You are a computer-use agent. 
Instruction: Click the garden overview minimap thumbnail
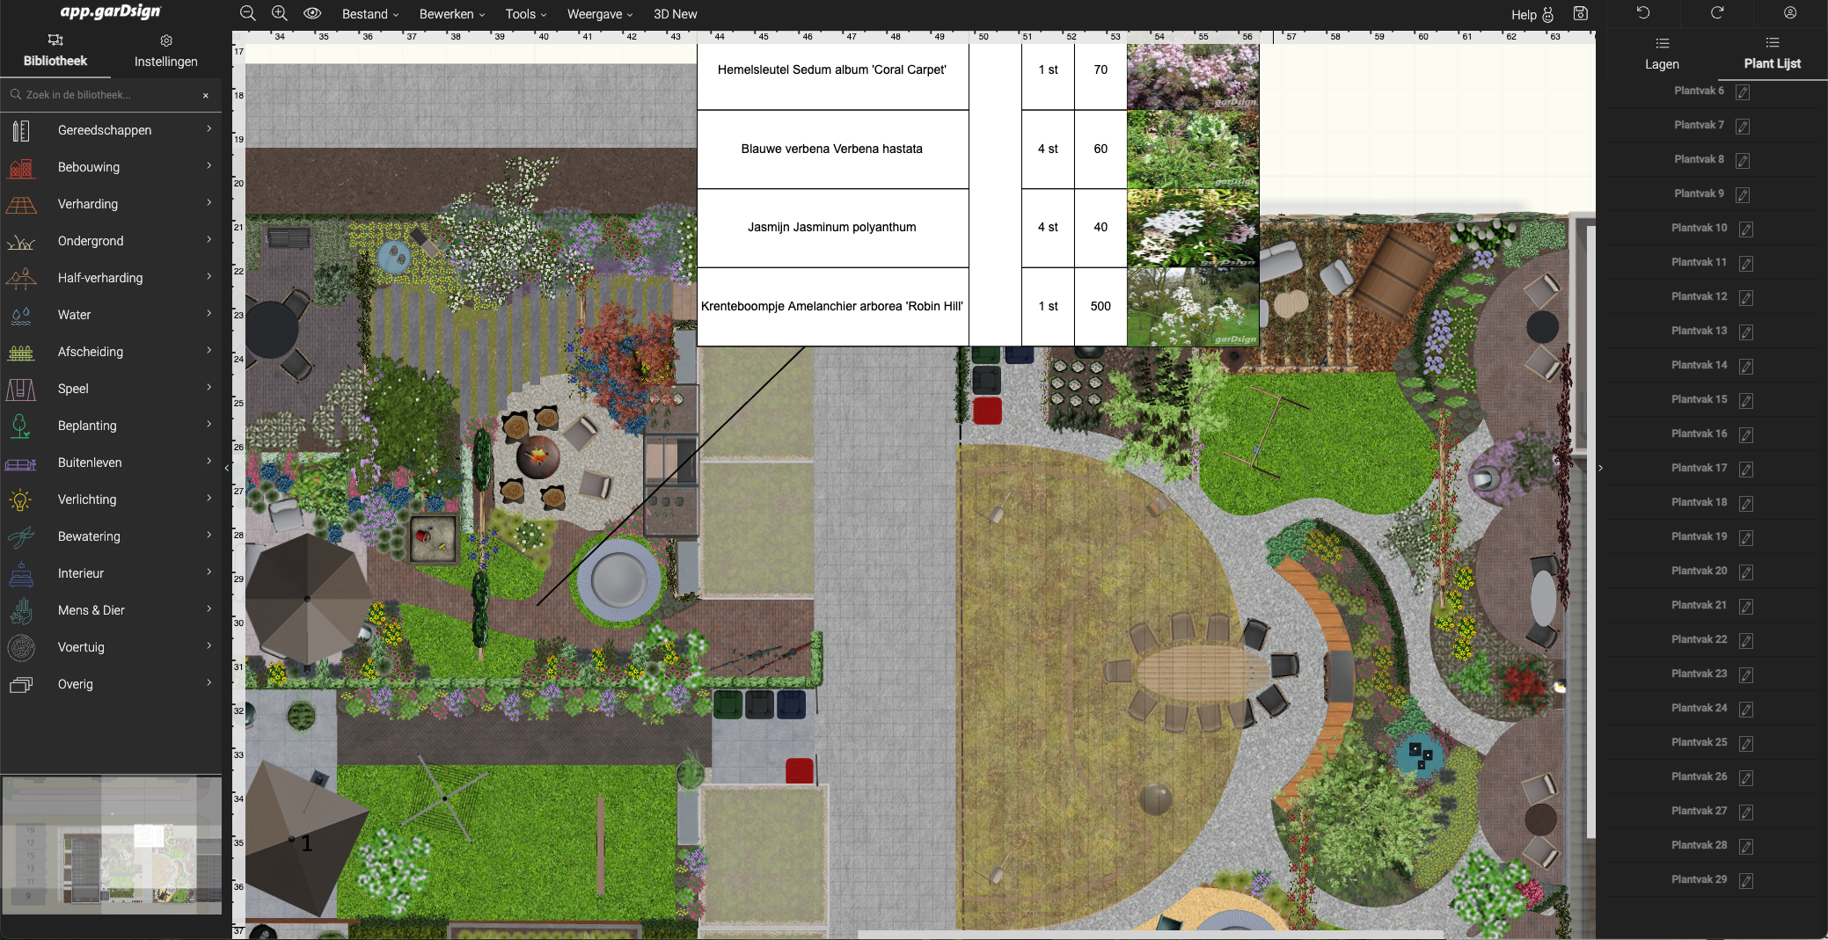[112, 846]
